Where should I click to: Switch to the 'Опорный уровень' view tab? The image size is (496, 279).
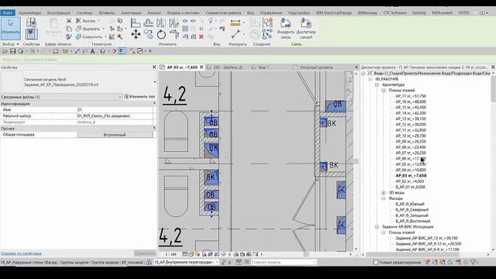tap(316, 67)
